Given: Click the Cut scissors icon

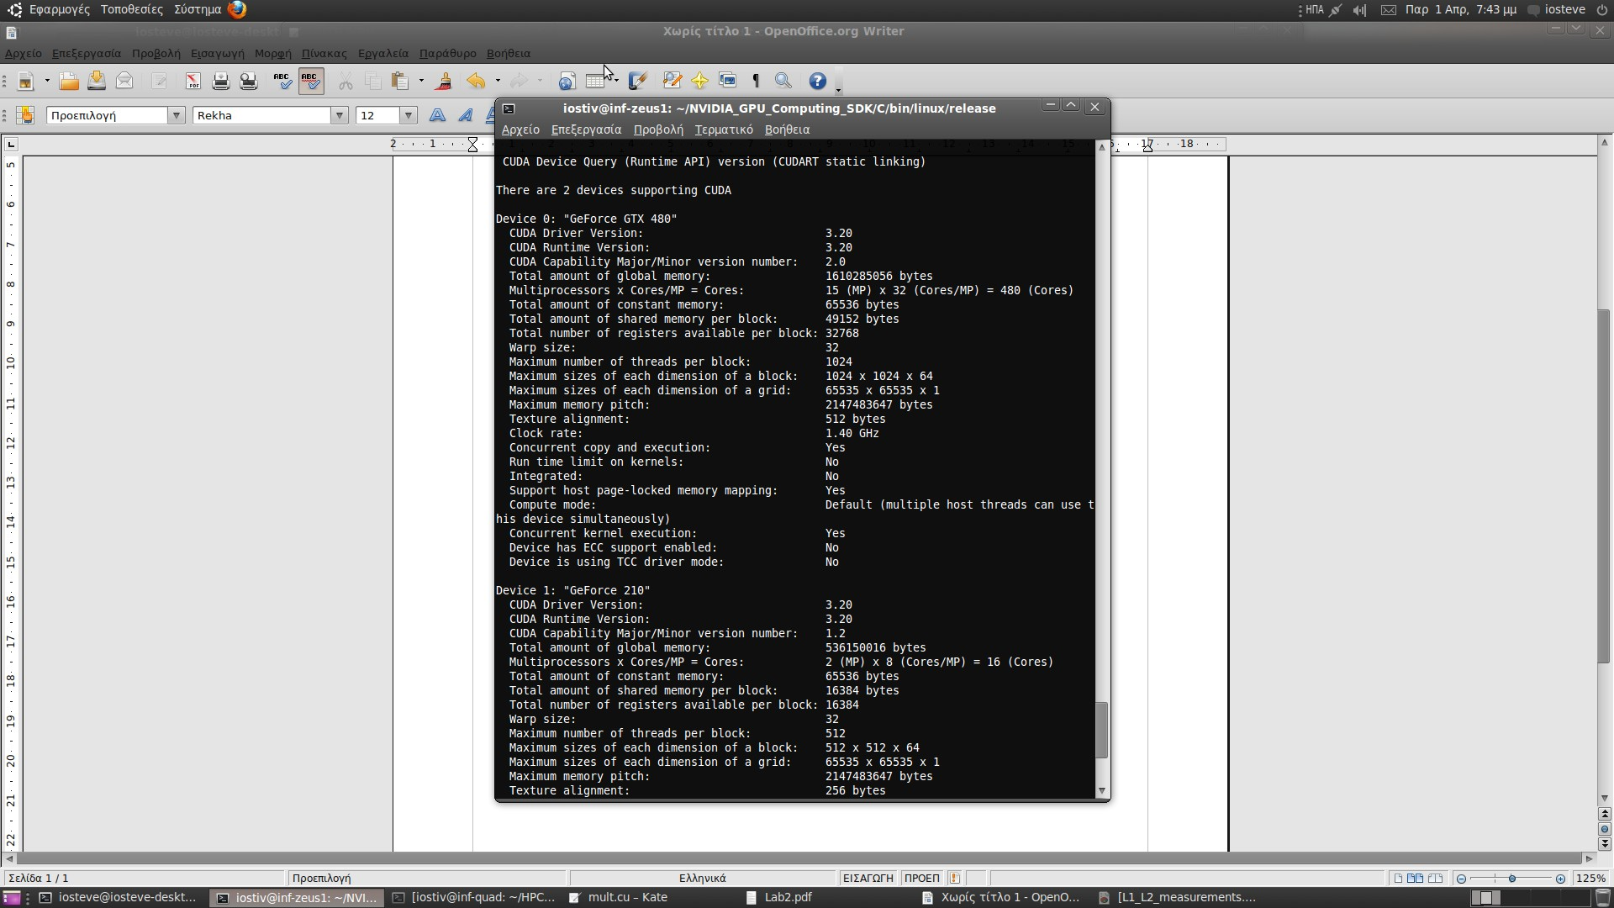Looking at the screenshot, I should point(345,81).
